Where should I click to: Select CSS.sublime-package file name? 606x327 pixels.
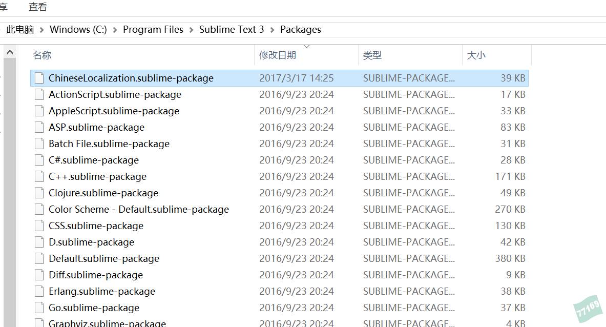(x=96, y=226)
